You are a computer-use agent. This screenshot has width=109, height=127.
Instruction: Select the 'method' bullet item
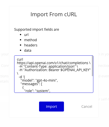point(30,40)
